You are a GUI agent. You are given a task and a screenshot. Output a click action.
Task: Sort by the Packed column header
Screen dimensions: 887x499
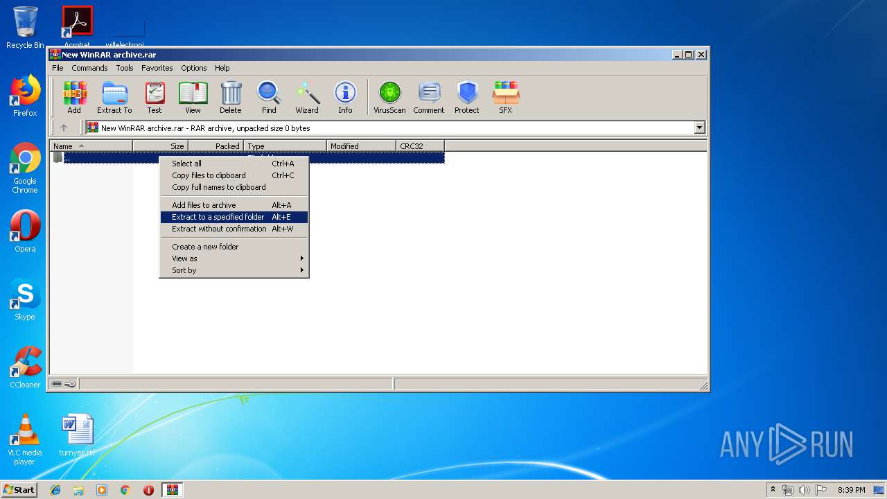[216, 146]
